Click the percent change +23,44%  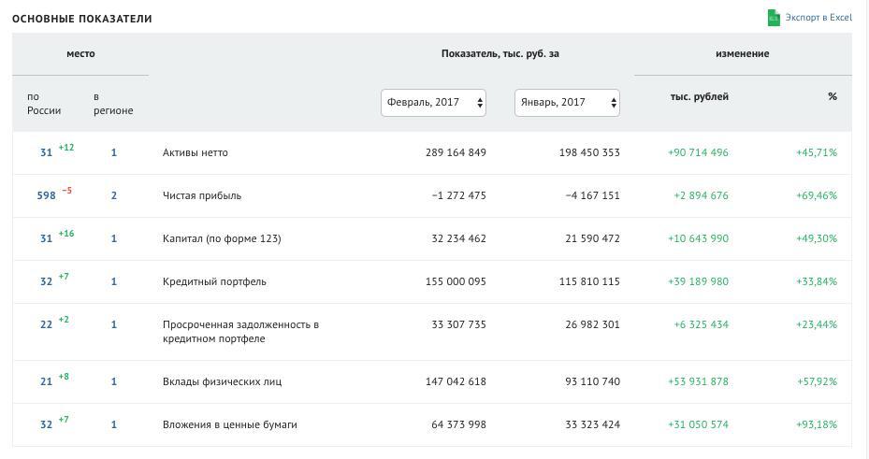point(817,324)
